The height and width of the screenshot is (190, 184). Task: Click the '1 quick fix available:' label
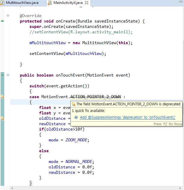88,111
